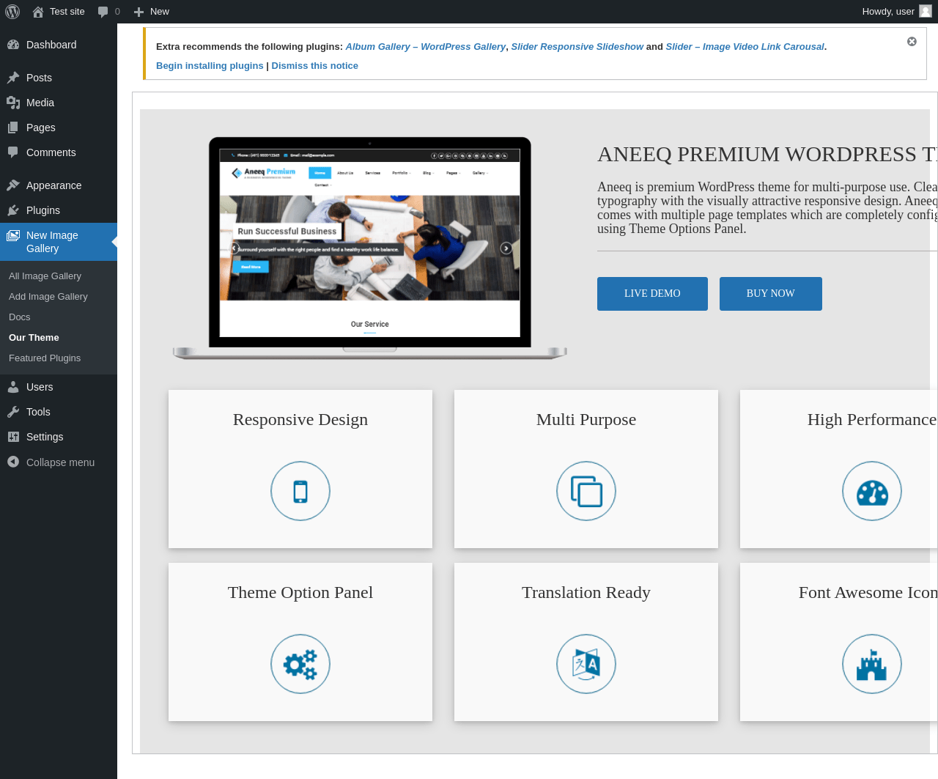Image resolution: width=938 pixels, height=779 pixels.
Task: Open the Plugins menu
Action: 59,210
